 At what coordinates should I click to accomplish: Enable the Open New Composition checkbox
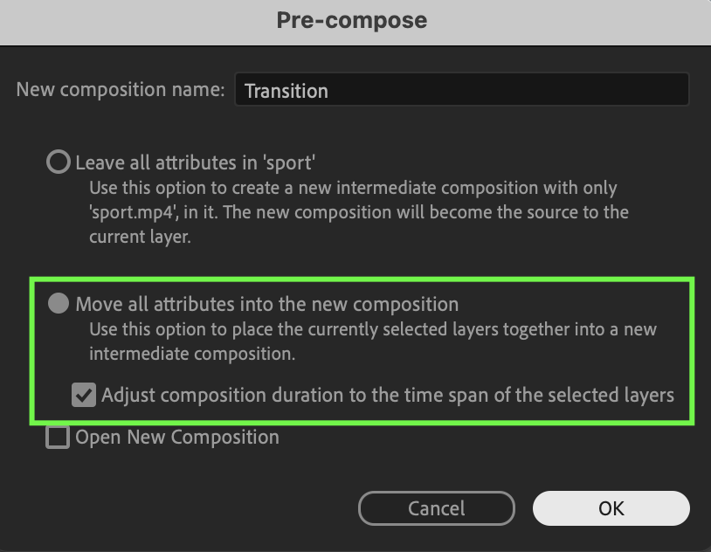[58, 438]
